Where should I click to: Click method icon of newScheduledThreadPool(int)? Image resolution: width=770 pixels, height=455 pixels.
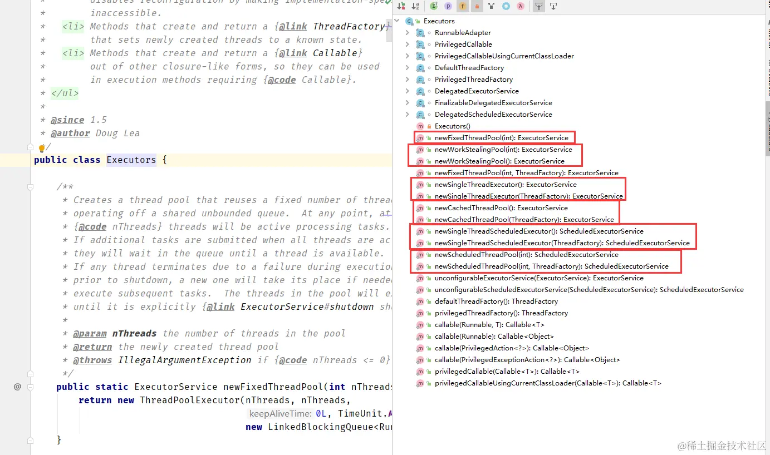(x=420, y=255)
